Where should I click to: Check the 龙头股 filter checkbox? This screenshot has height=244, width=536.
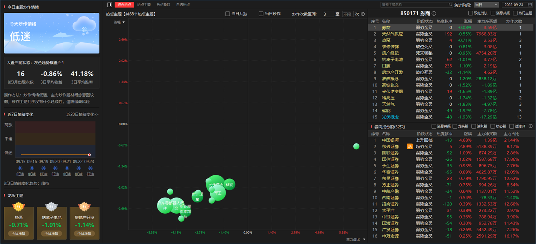click(455, 126)
